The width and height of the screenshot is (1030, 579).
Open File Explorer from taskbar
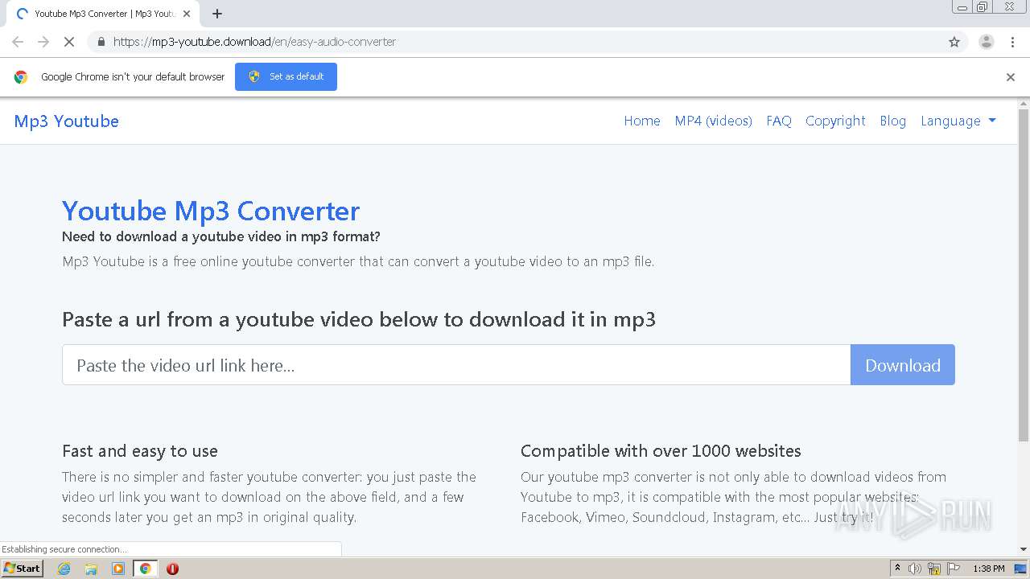tap(91, 569)
